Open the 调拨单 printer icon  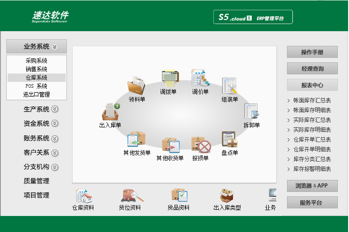[x=170, y=78]
